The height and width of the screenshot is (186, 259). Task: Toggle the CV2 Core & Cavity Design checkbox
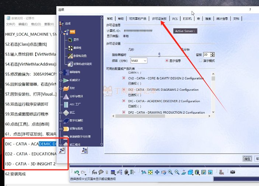(124, 78)
